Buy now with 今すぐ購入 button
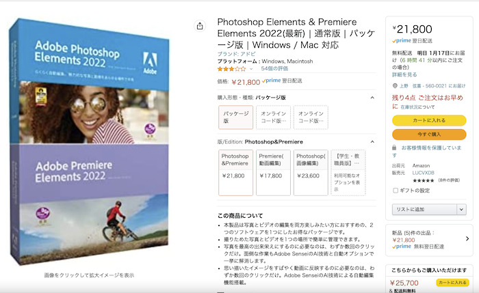This screenshot has height=293, width=479. pos(429,135)
